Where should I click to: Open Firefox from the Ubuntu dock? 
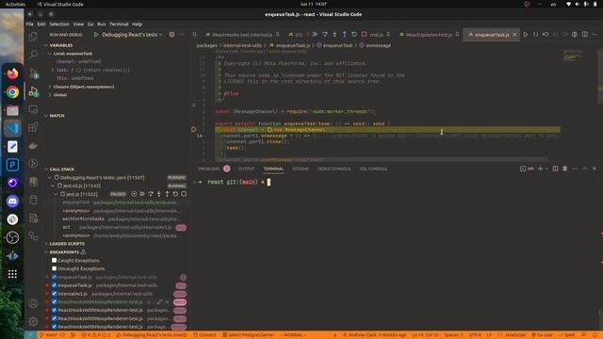(12, 73)
